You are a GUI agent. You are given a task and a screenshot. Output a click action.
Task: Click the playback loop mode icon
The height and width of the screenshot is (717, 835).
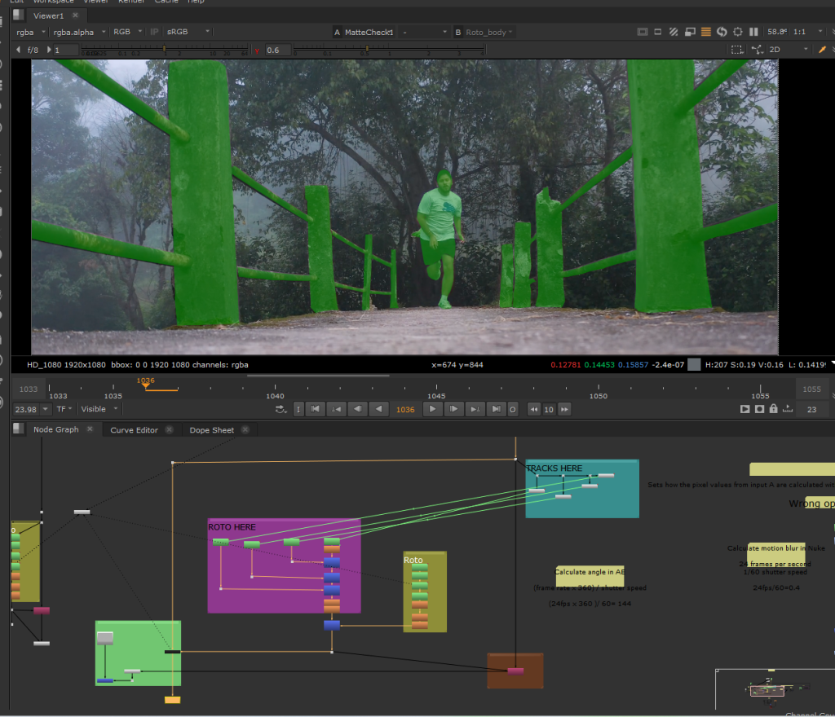click(281, 409)
